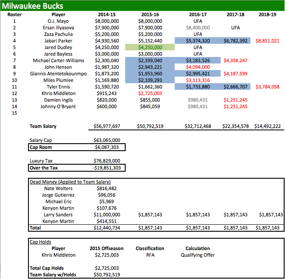Click the Cap Holds section heading
This screenshot has width=285, height=279.
[x=40, y=242]
